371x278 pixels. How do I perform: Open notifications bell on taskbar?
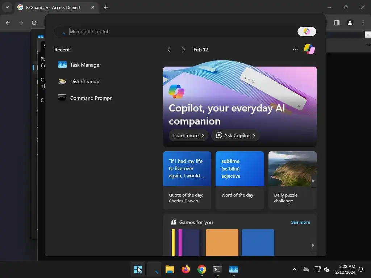pyautogui.click(x=361, y=269)
